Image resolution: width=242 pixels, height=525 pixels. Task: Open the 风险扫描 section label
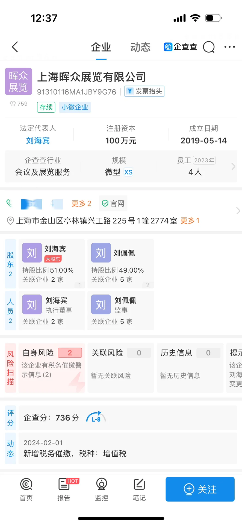tap(10, 368)
